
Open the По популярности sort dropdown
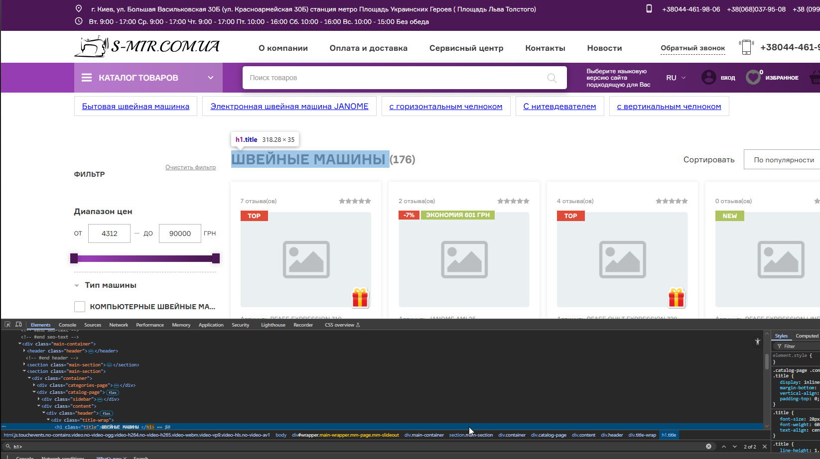[x=782, y=160]
